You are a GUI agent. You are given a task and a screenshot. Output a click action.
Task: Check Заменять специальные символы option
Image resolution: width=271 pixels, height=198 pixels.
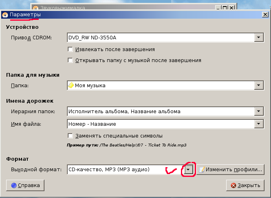click(x=71, y=136)
